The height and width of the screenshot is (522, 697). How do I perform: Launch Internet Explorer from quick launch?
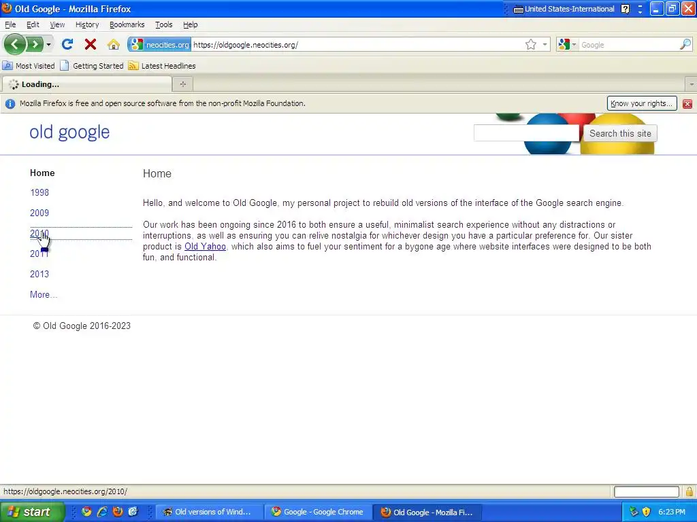[102, 512]
